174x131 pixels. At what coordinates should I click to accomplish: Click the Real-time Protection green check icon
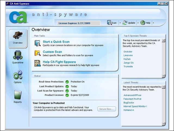tap(67, 82)
